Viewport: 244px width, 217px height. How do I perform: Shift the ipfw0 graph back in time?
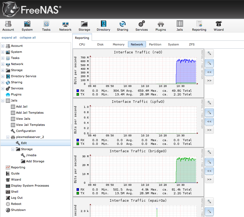click(209, 121)
